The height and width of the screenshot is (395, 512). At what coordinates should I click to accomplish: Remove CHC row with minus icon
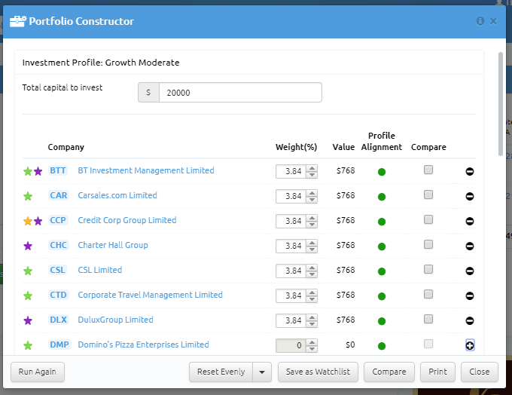(470, 246)
